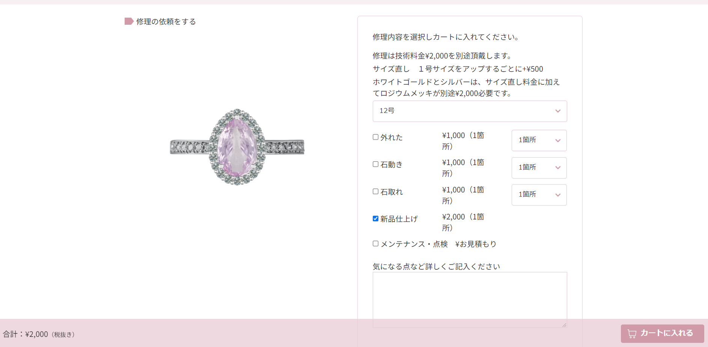Add the repair to cart with カートに入れる
The image size is (708, 347).
662,333
